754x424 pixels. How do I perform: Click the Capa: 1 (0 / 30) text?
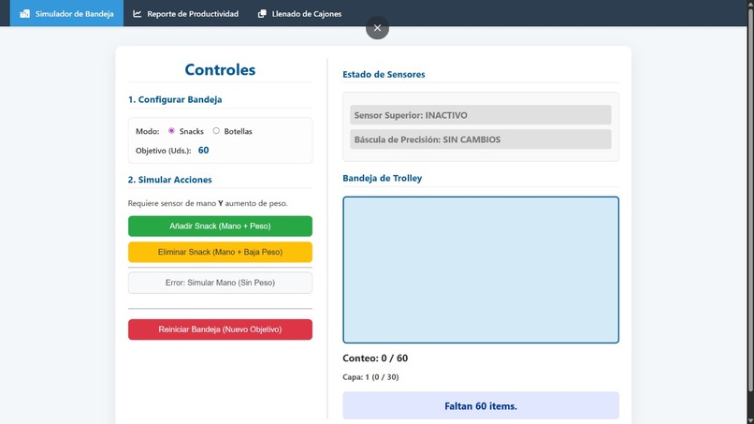point(370,377)
